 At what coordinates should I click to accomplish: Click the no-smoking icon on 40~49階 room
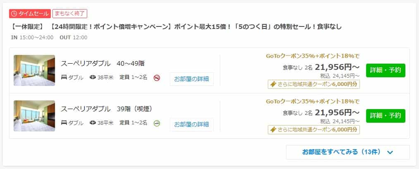tap(157, 78)
